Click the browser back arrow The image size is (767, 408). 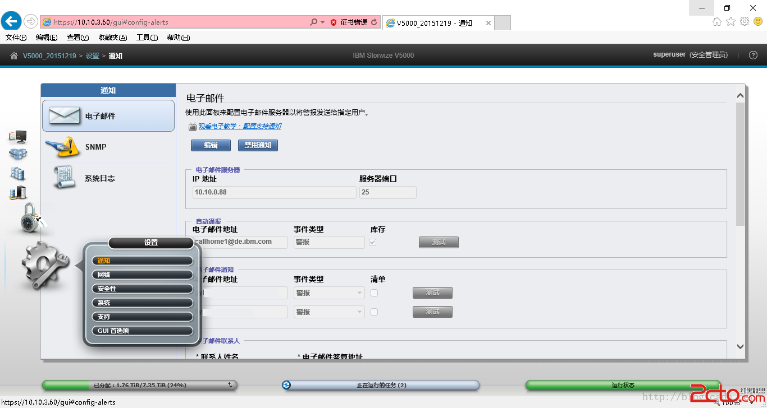point(11,21)
